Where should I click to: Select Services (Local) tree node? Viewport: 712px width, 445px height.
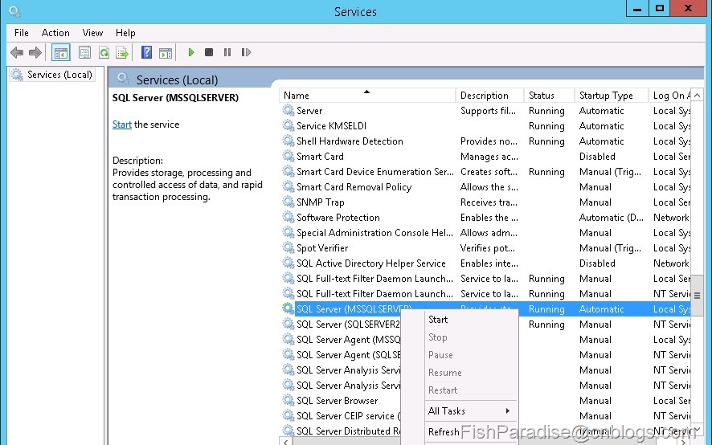52,75
